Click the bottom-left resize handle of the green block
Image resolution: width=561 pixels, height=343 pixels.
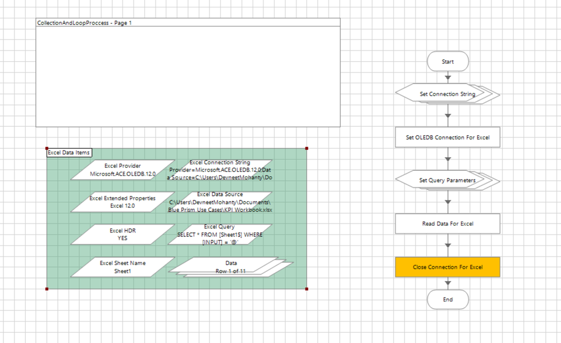47,289
